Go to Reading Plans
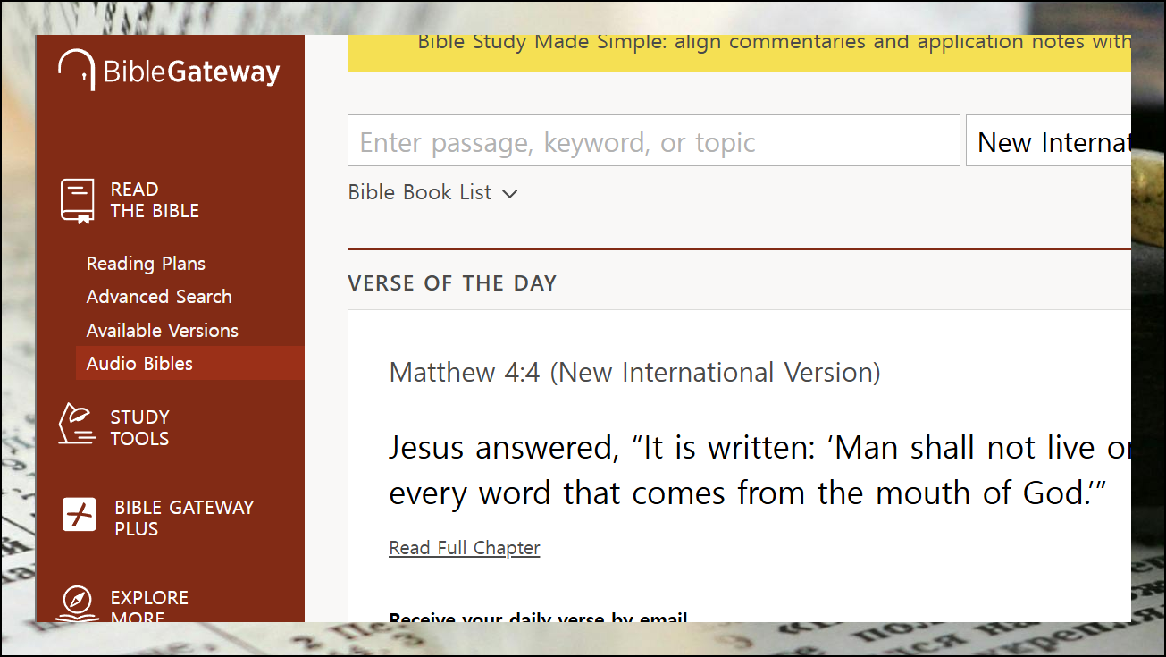This screenshot has width=1166, height=657. coord(146,264)
